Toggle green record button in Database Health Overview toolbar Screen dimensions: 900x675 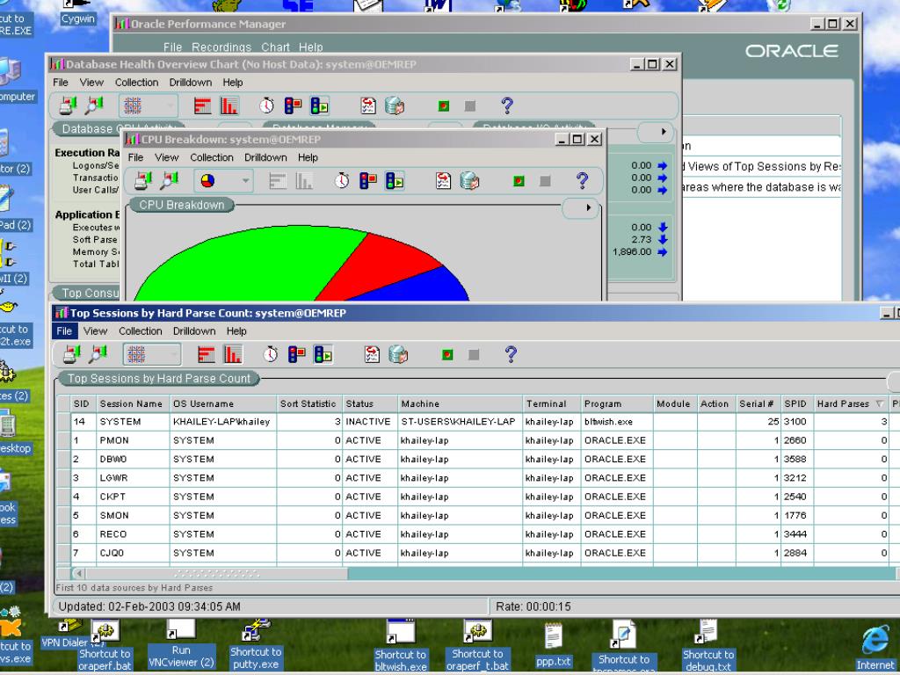click(x=444, y=105)
